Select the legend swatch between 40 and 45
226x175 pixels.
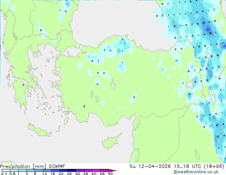[97, 170]
